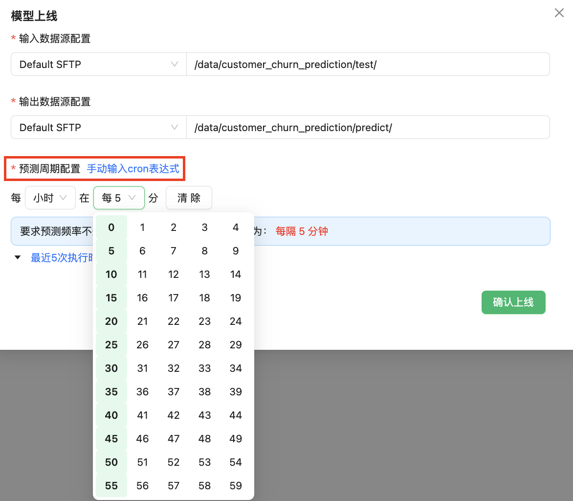The image size is (573, 501).
Task: Select minute 12 in the minute grid
Action: (x=174, y=274)
